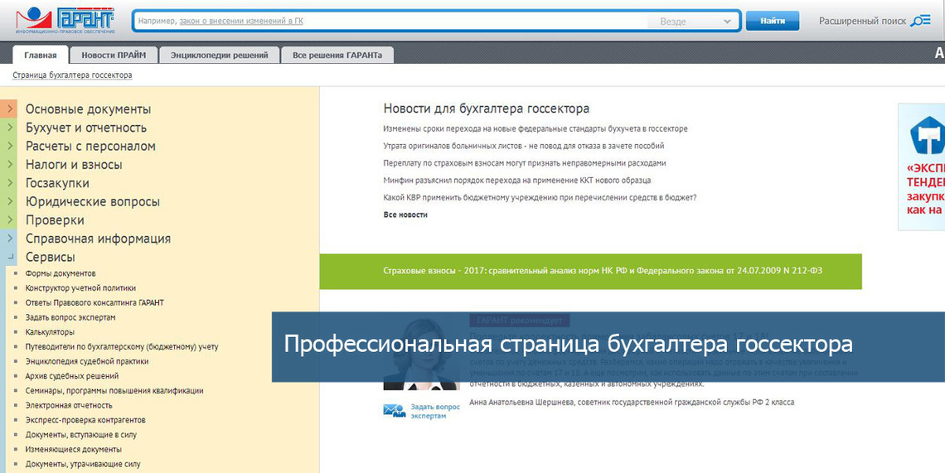Click the advanced search magnifier icon
The height and width of the screenshot is (473, 945).
coord(919,21)
